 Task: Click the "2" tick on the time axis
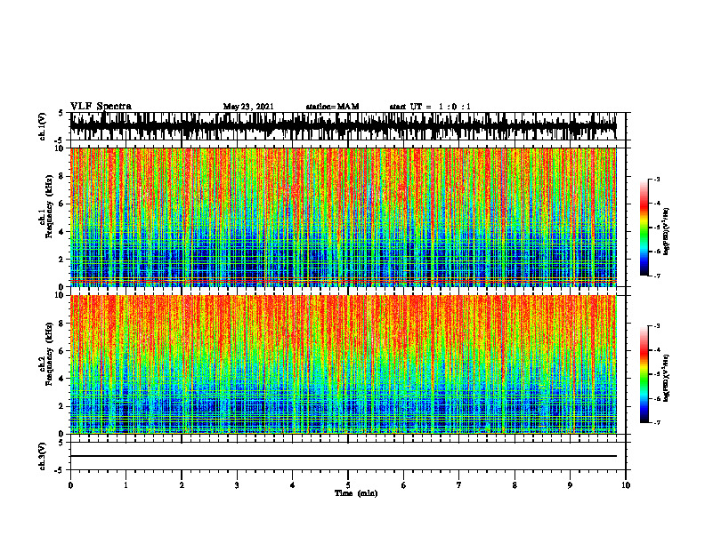(x=182, y=485)
